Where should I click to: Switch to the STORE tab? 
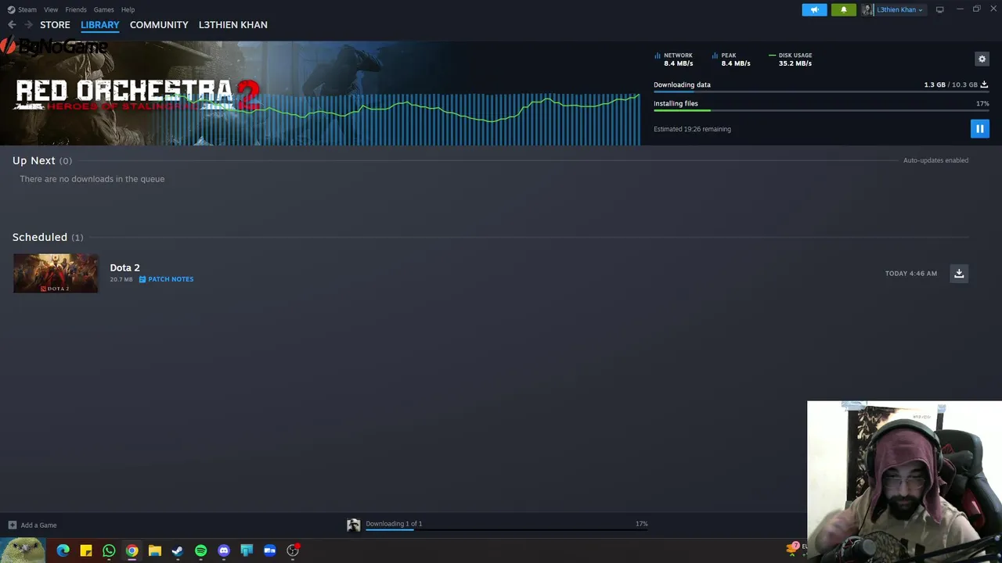coord(55,25)
